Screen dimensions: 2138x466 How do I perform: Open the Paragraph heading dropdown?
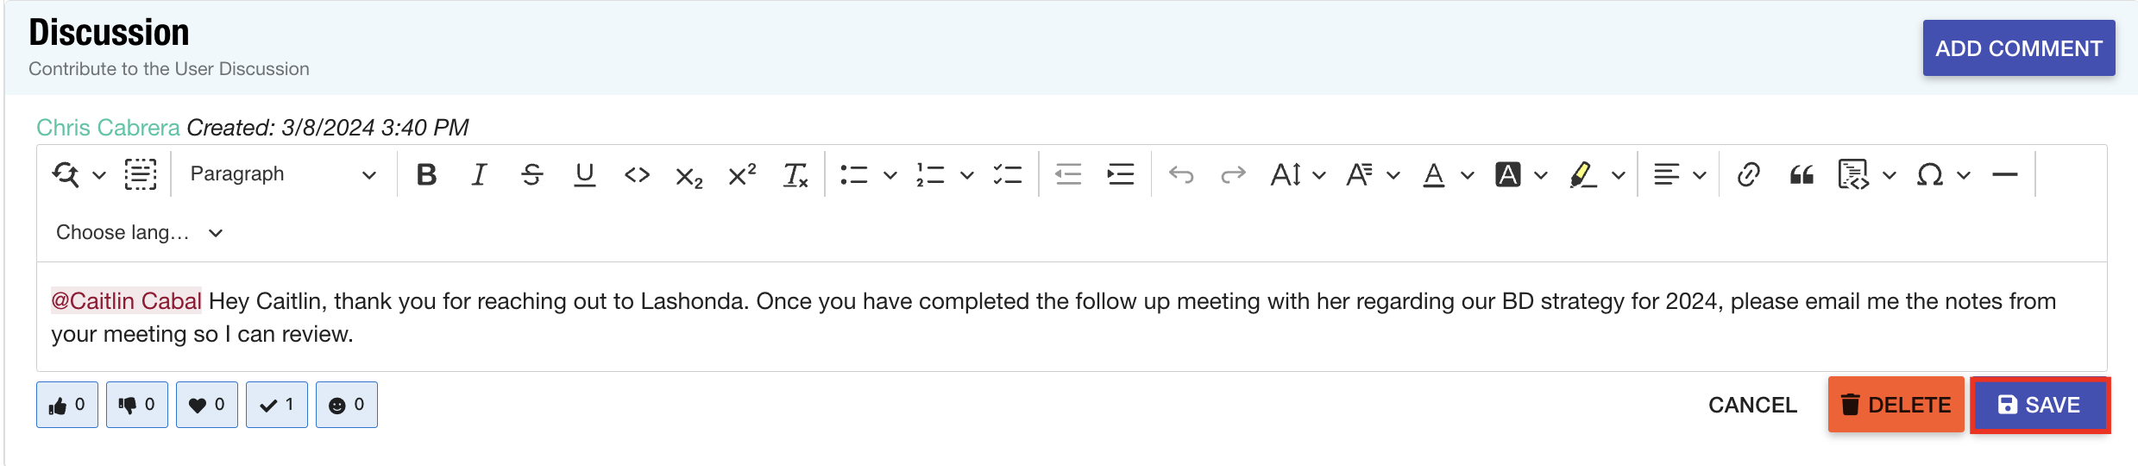click(283, 174)
